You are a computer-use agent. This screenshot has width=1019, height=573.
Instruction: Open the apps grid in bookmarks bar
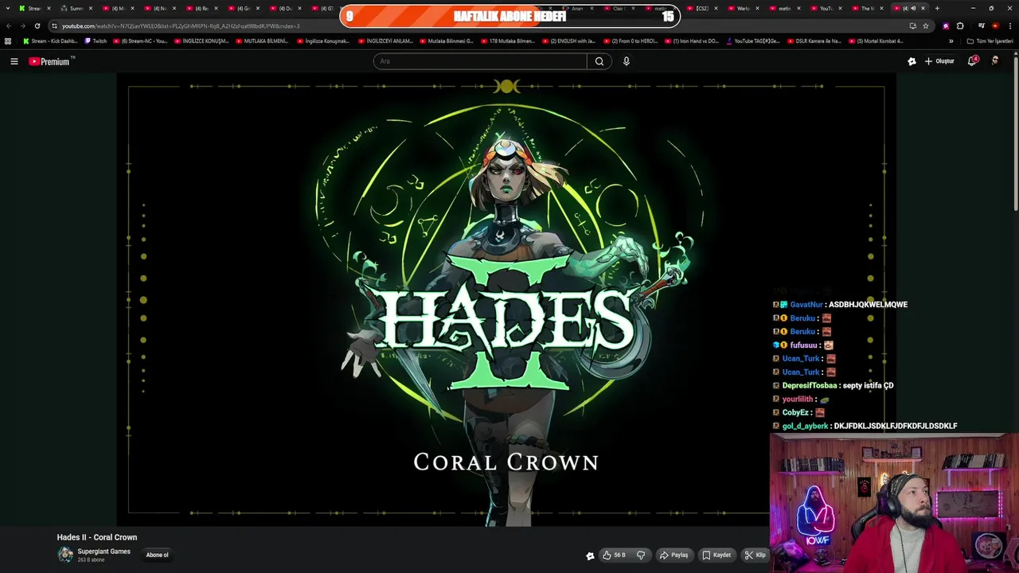pyautogui.click(x=8, y=41)
